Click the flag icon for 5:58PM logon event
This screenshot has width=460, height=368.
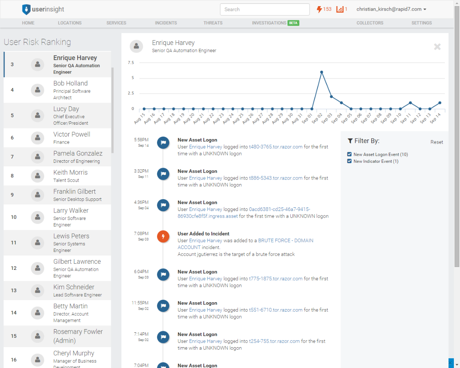(163, 143)
